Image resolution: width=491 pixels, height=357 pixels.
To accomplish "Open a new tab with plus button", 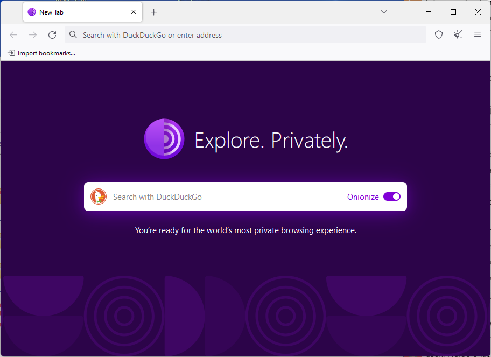I will click(x=154, y=12).
